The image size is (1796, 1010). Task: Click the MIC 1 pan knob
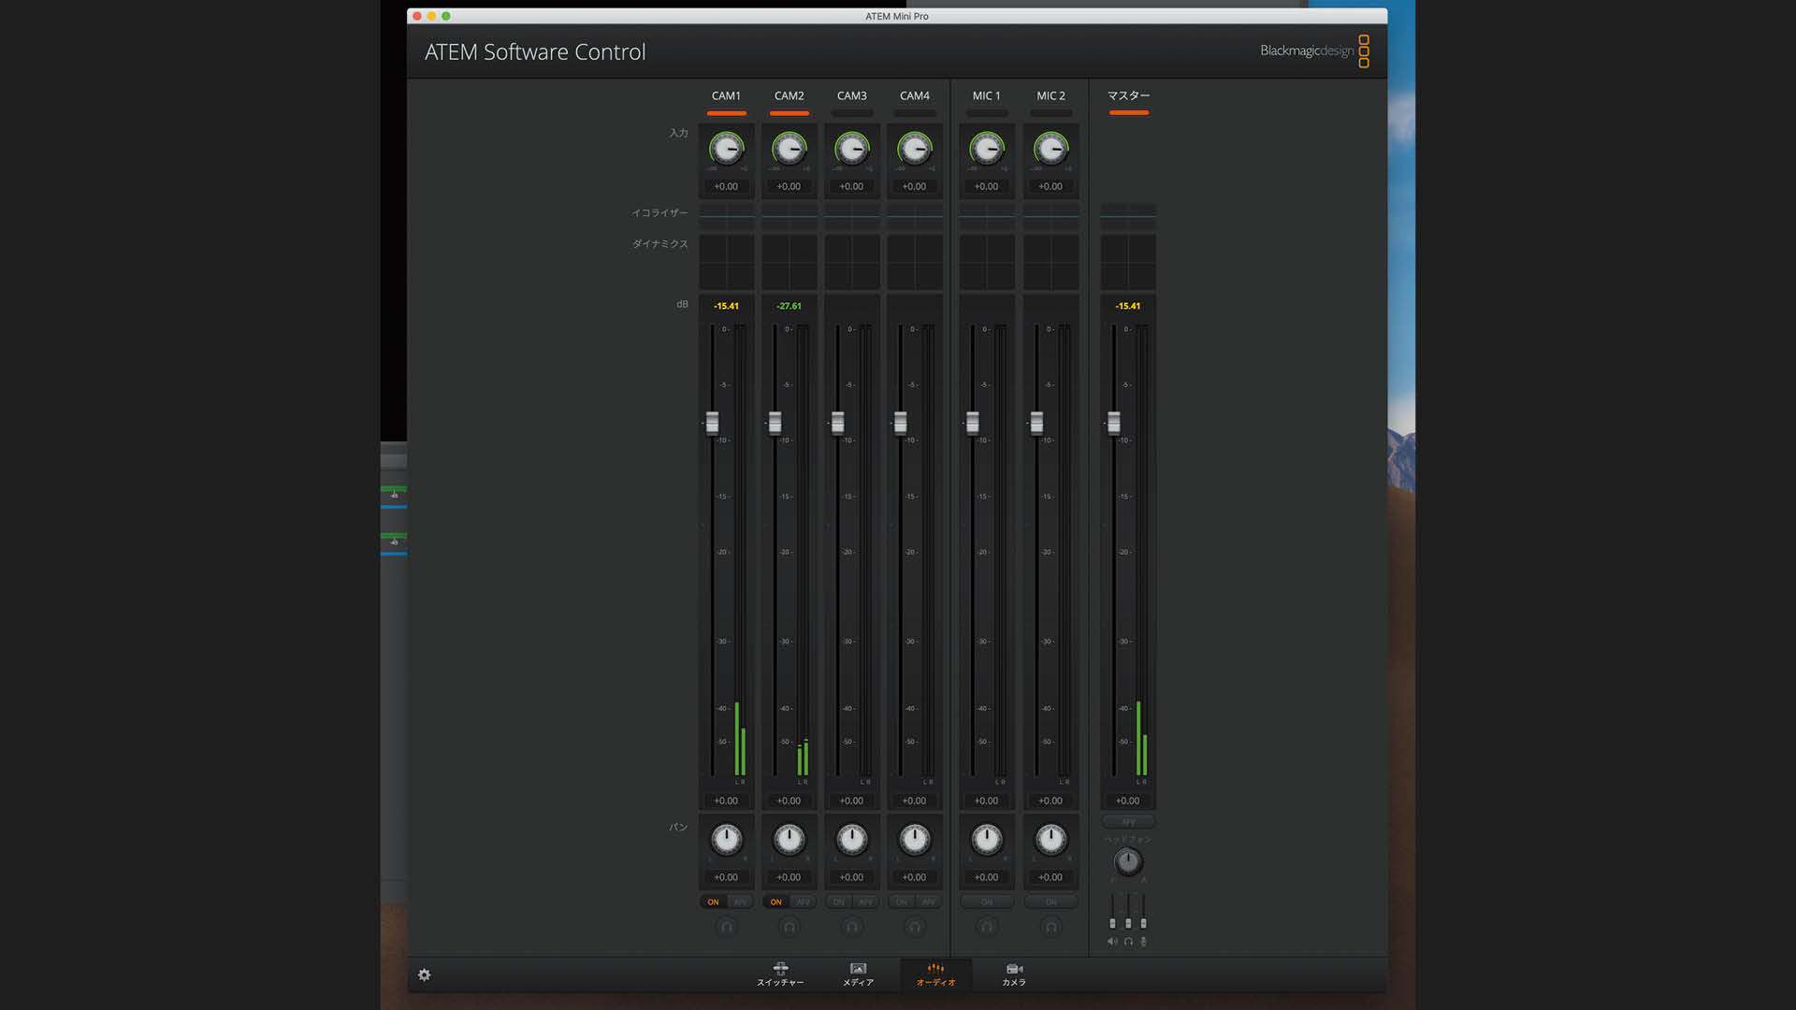coord(986,839)
